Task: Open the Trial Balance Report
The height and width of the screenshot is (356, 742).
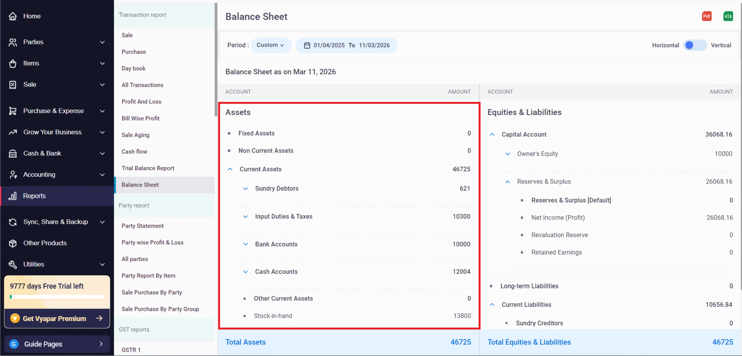Action: point(148,168)
